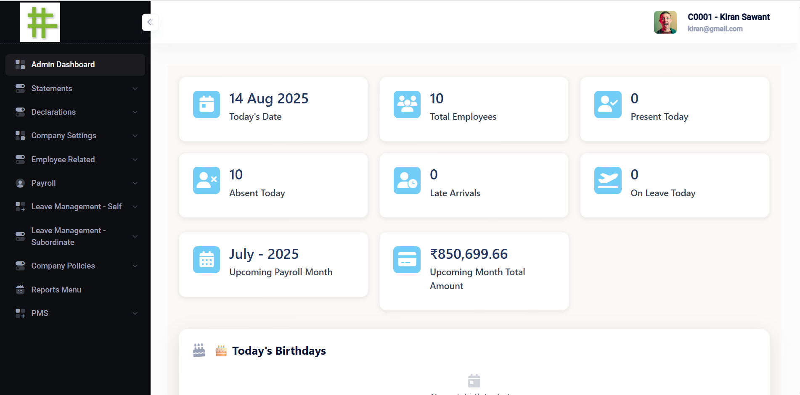
Task: Click the Reports Menu calendar icon
Action: (20, 290)
